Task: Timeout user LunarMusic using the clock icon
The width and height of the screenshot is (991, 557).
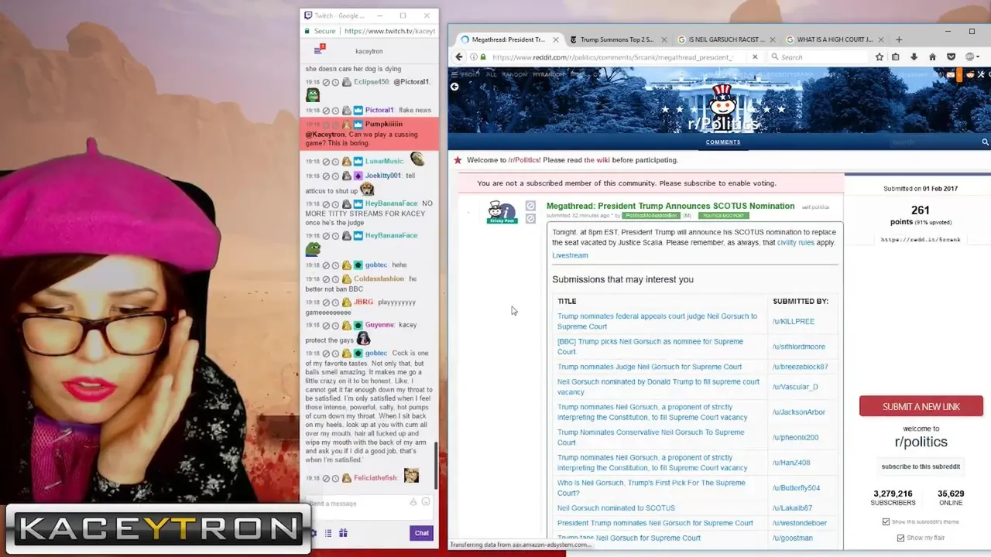Action: click(x=335, y=162)
